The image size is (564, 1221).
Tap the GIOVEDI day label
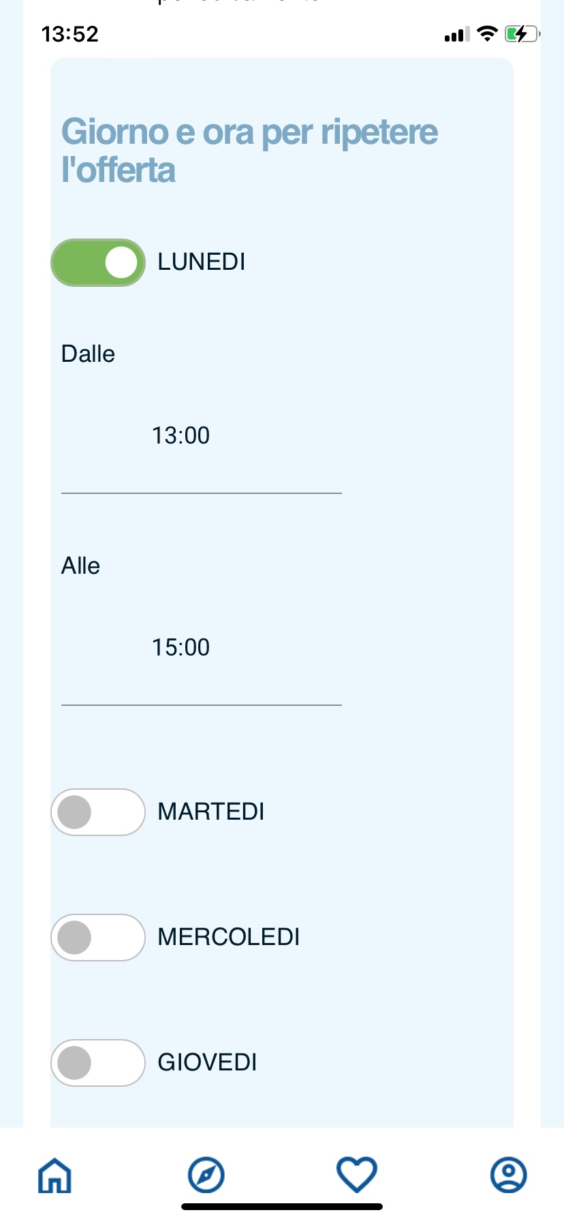click(x=207, y=1063)
